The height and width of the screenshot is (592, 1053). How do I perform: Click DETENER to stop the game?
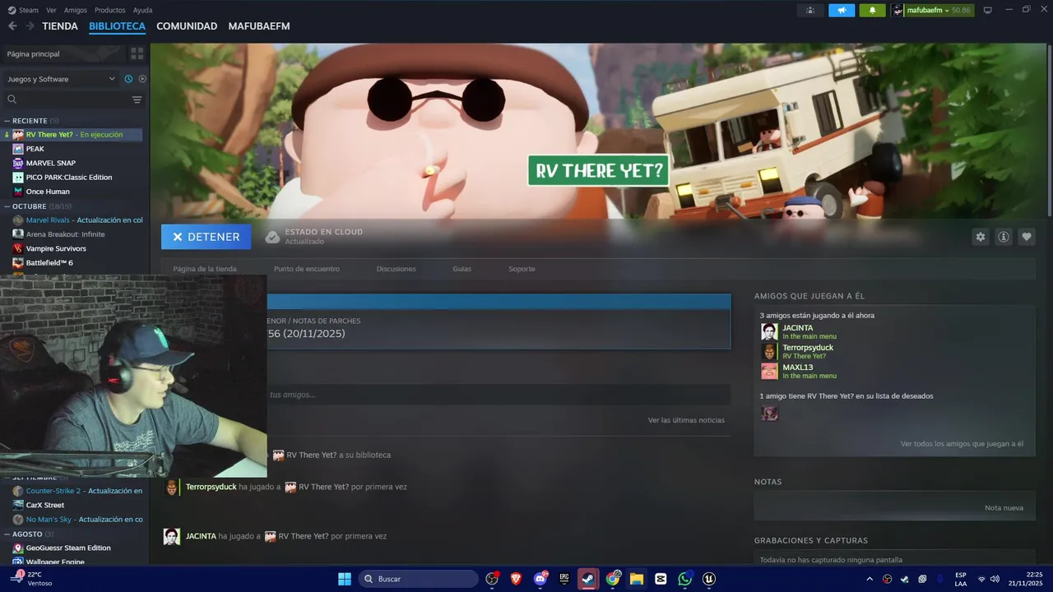[206, 237]
